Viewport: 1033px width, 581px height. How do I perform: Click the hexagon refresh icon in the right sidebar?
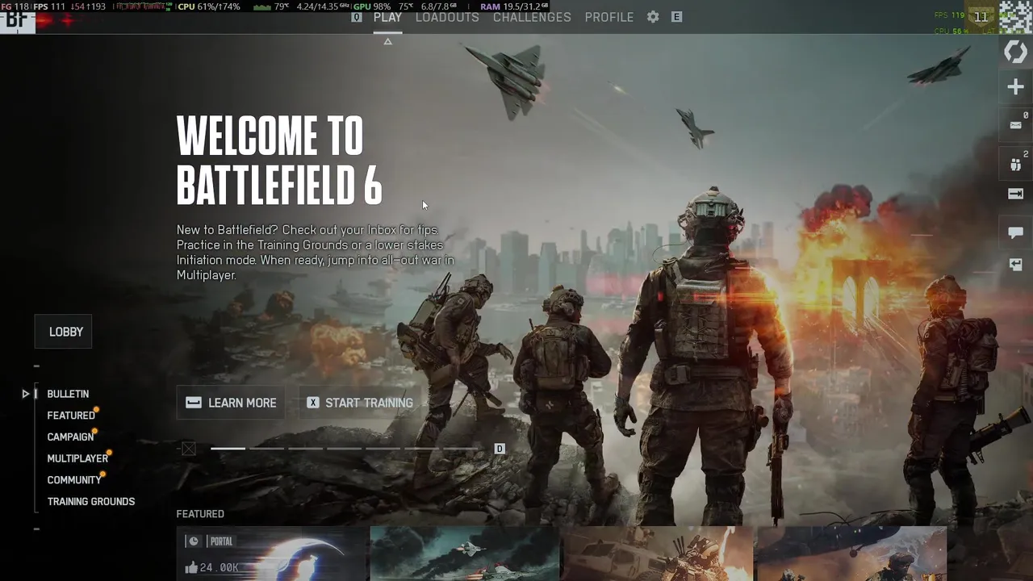pyautogui.click(x=1015, y=52)
